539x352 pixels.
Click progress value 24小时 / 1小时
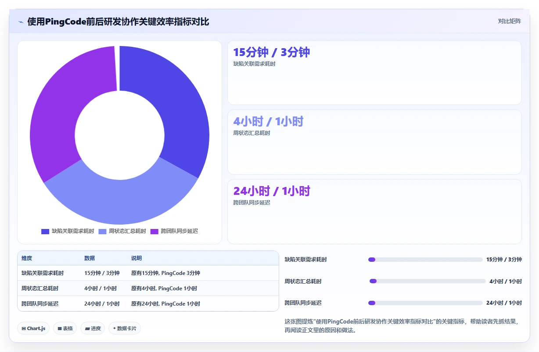point(504,303)
